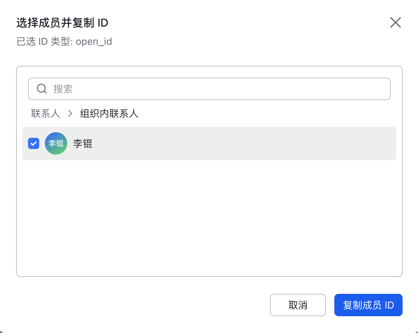
Task: Click the breadcrumb chevron arrow
Action: [70, 114]
